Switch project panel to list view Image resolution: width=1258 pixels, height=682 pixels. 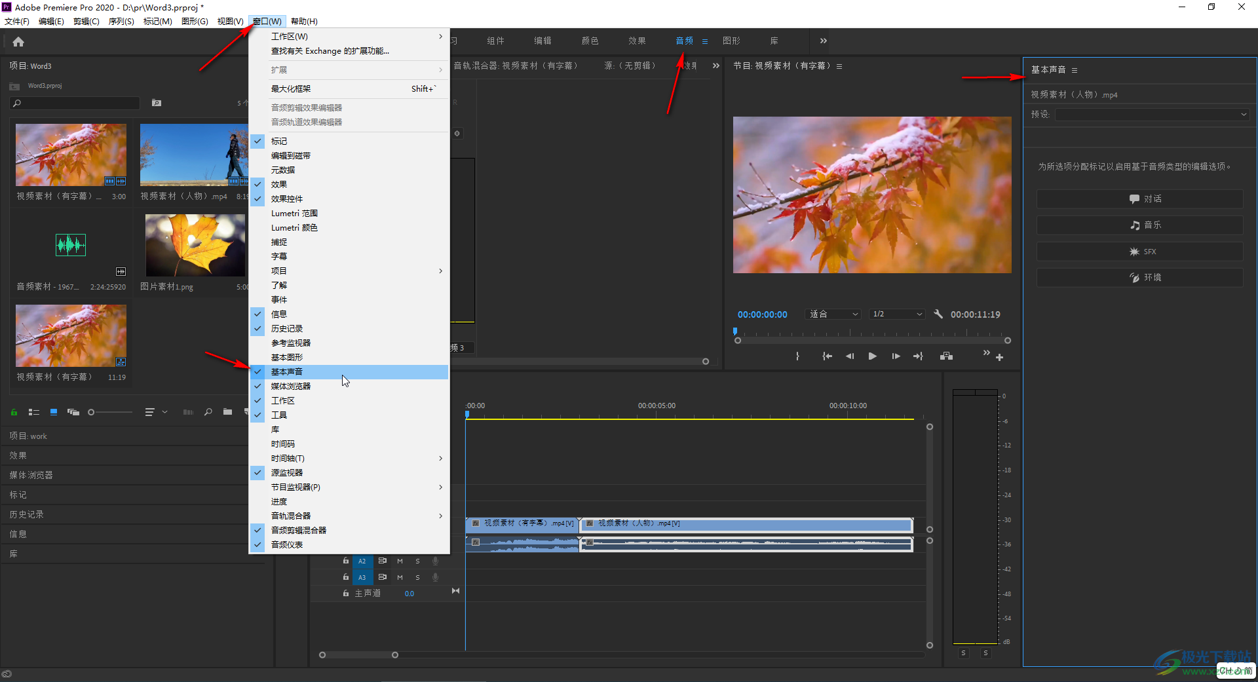point(34,412)
